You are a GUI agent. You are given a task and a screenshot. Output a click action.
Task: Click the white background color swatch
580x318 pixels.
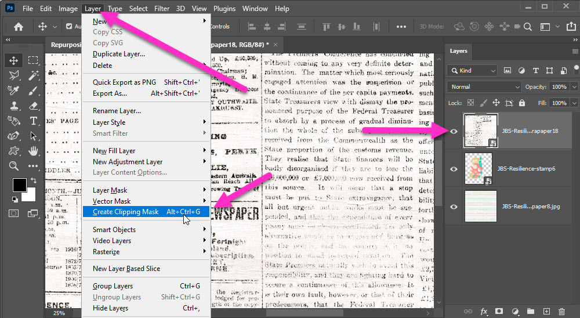point(31,196)
